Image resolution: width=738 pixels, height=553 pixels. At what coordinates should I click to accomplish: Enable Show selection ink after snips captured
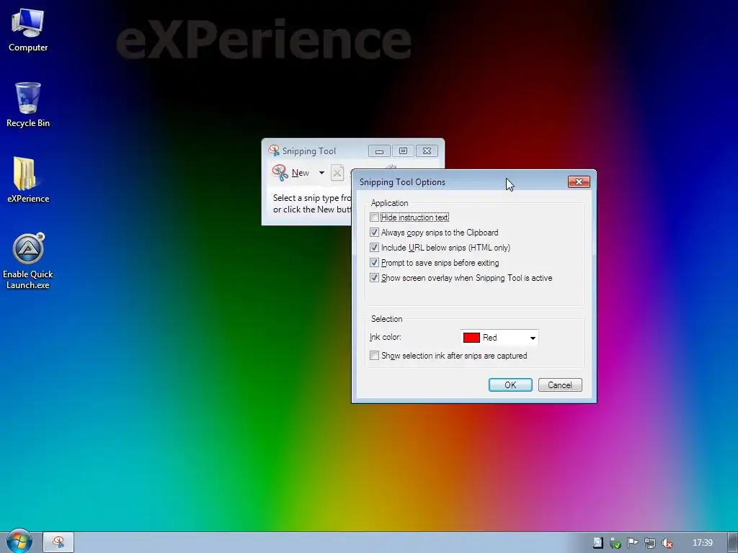click(374, 356)
